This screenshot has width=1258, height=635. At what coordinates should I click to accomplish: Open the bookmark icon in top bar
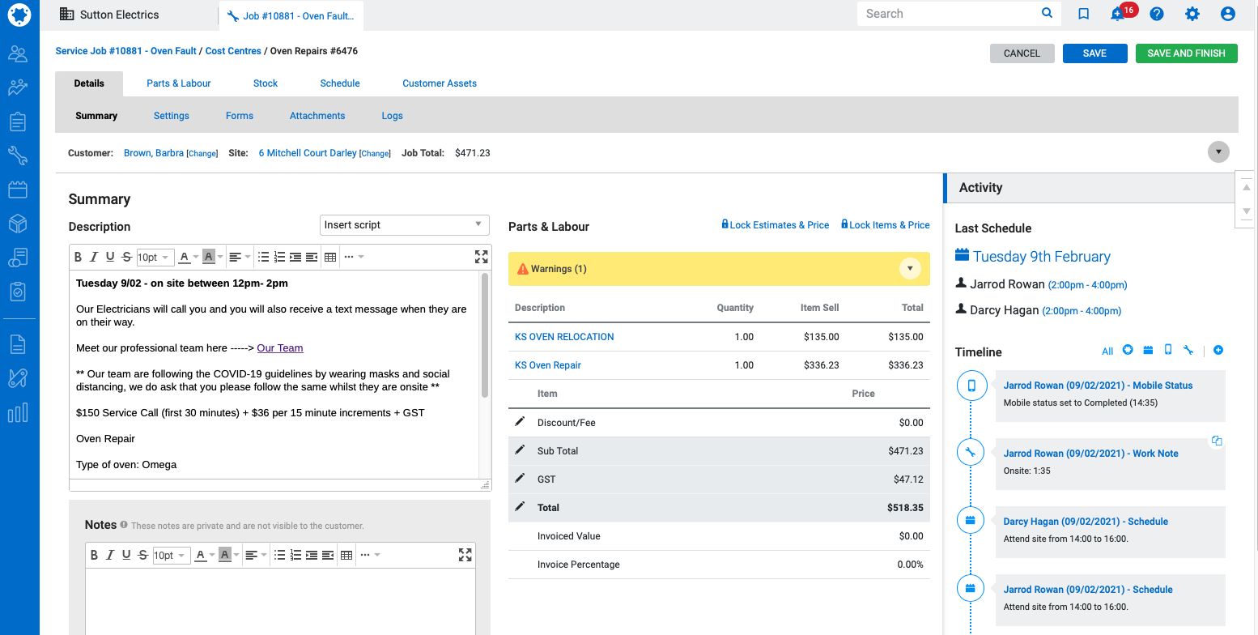(1083, 14)
